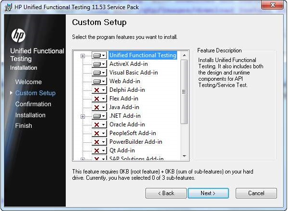Click the Next button
288x211 pixels.
coord(208,193)
